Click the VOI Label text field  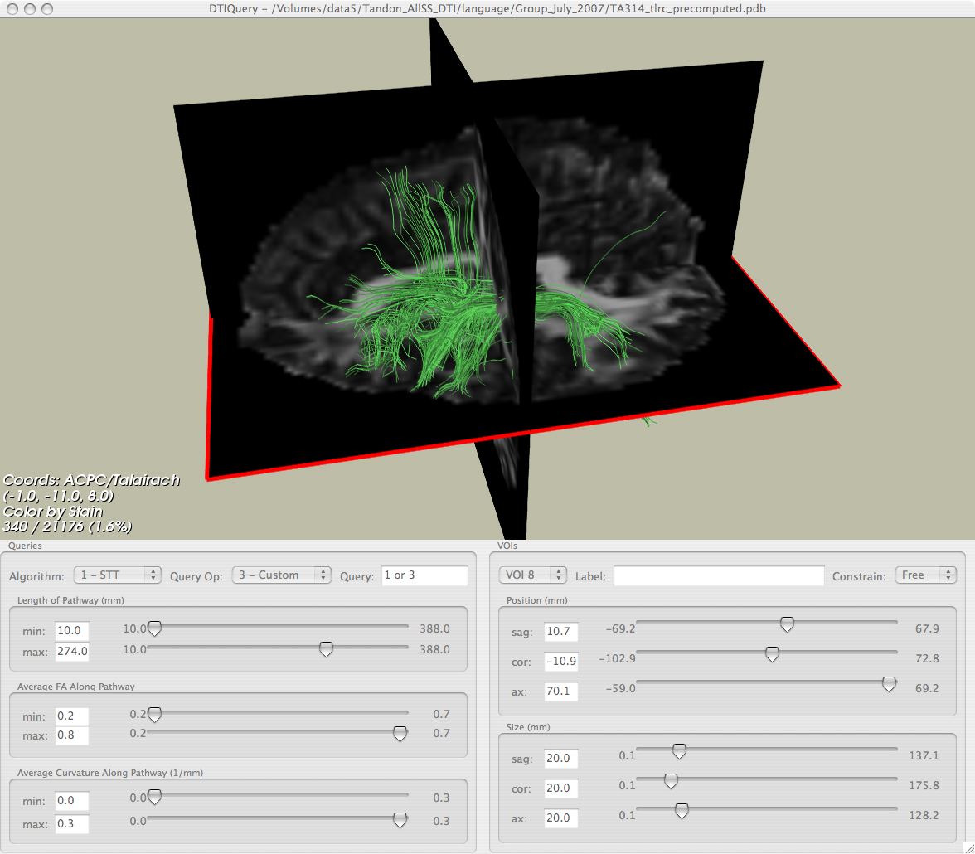[x=718, y=575]
